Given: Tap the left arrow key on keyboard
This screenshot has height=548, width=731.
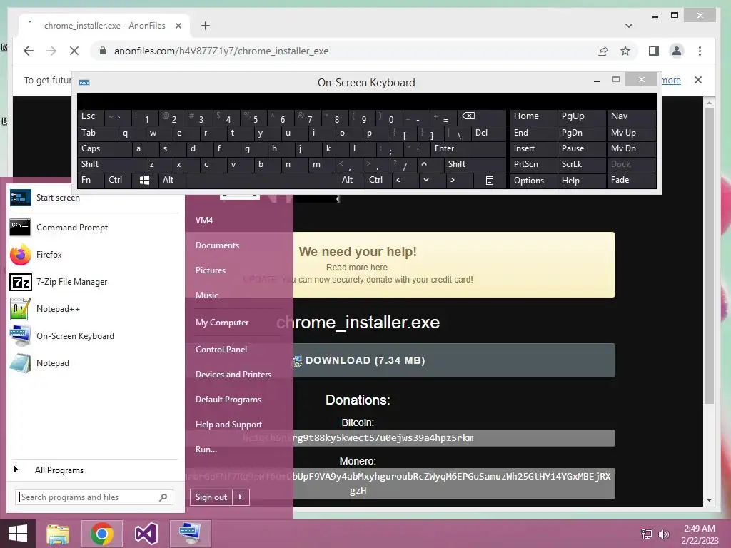Looking at the screenshot, I should tap(398, 180).
